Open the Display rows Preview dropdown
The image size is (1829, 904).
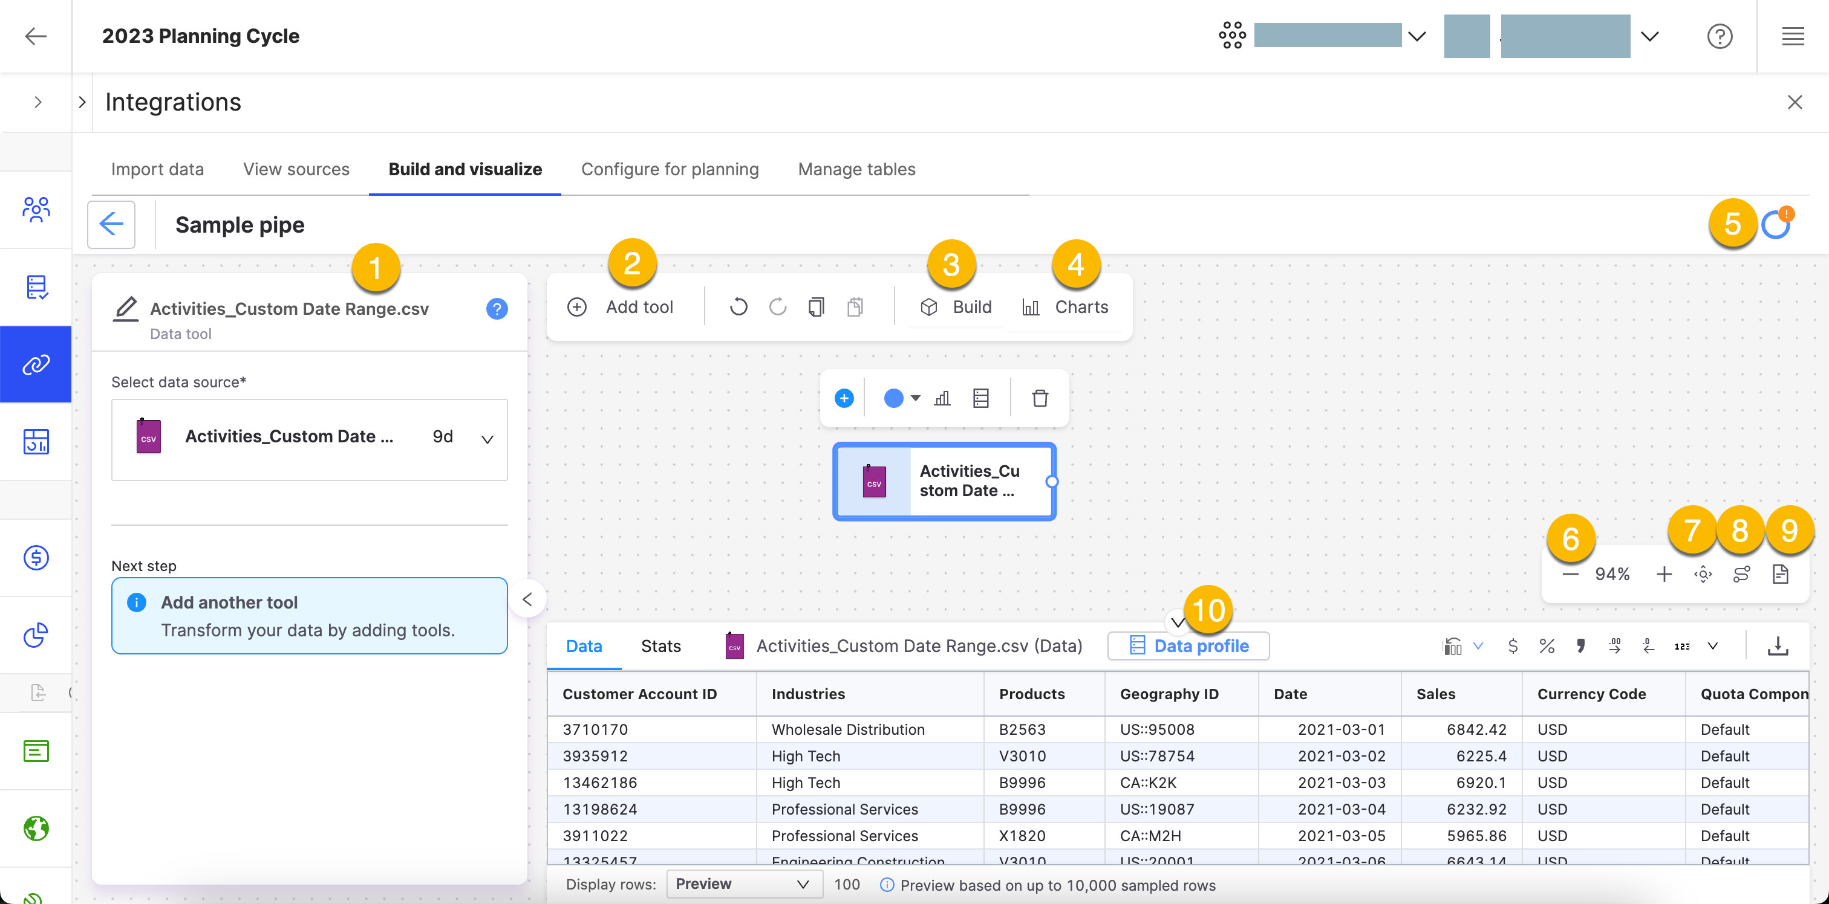743,884
